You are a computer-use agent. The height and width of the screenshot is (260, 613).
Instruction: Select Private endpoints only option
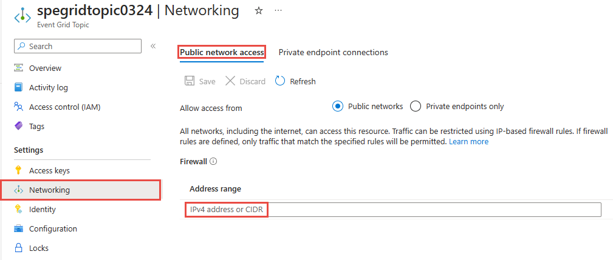416,107
